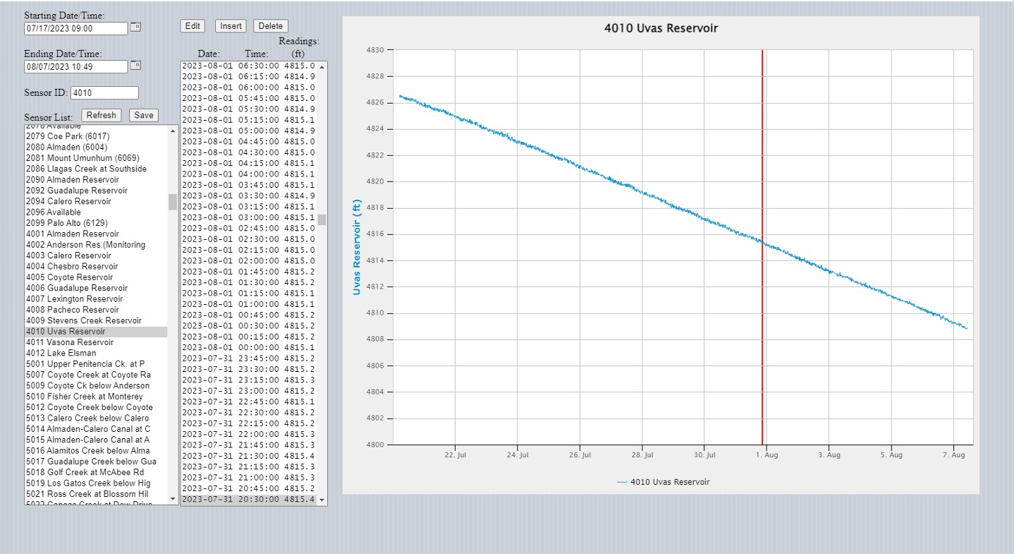
Task: Open the Ending Date calendar picker icon
Action: click(136, 65)
